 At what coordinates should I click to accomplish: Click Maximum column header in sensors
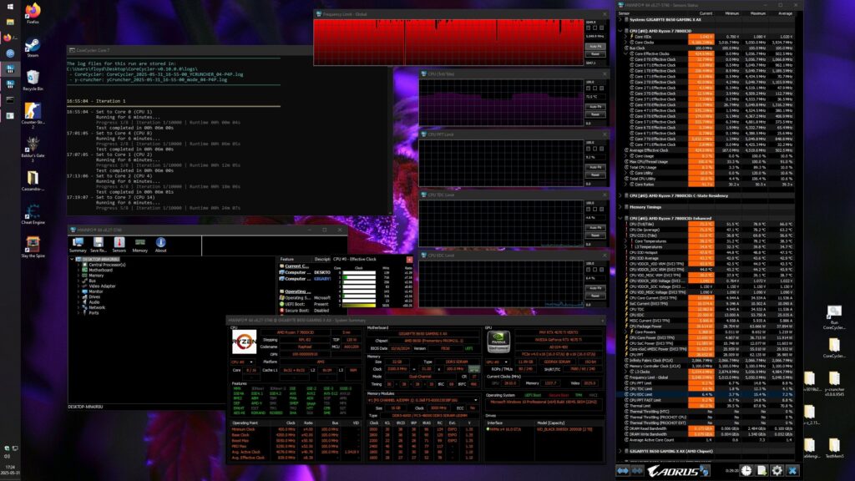pos(758,13)
